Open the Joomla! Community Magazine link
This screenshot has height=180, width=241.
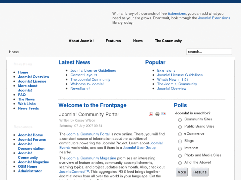(x=91, y=158)
